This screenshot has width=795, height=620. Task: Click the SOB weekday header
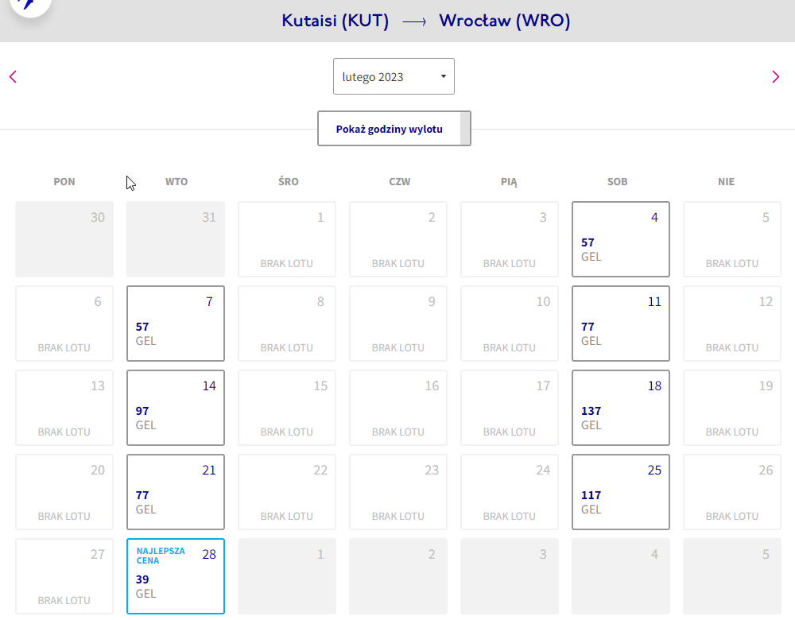coord(618,181)
